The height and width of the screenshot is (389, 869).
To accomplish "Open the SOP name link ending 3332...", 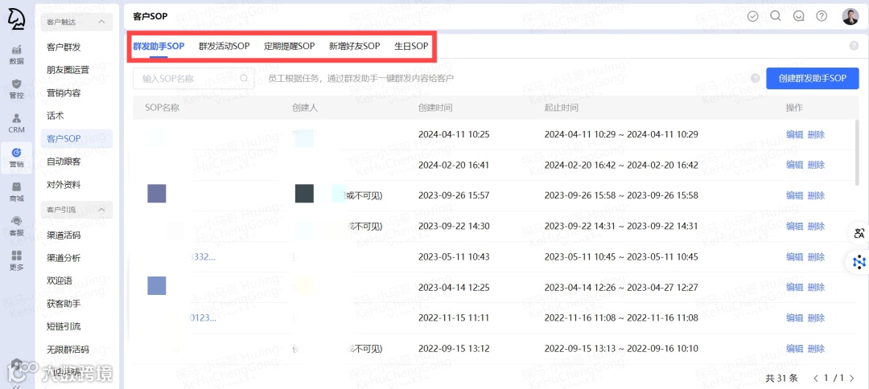I will click(202, 256).
